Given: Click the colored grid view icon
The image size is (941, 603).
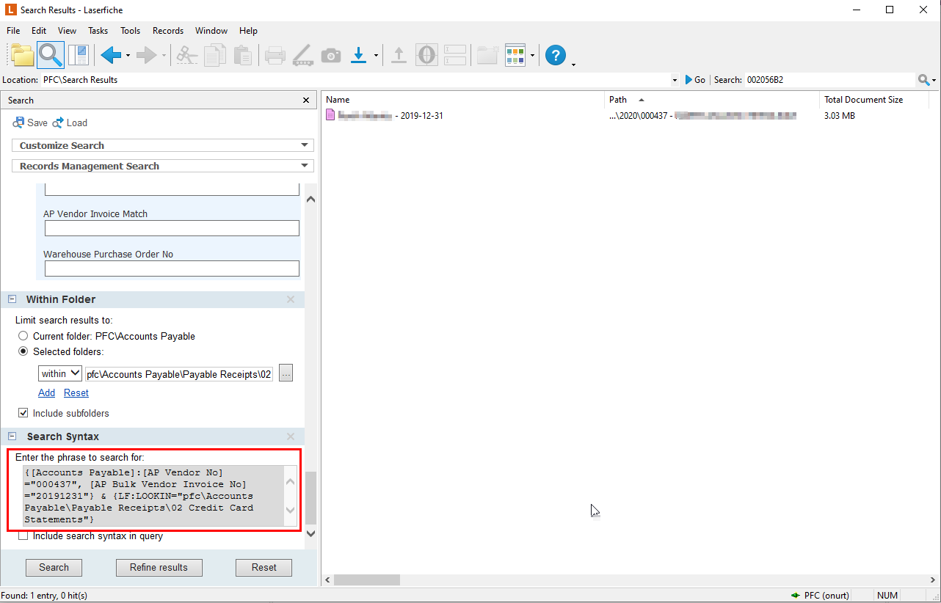Looking at the screenshot, I should click(x=515, y=55).
